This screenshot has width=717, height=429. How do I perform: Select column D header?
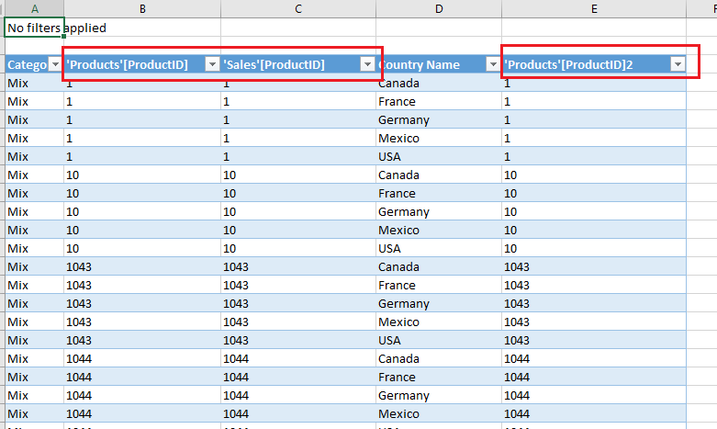pyautogui.click(x=439, y=8)
